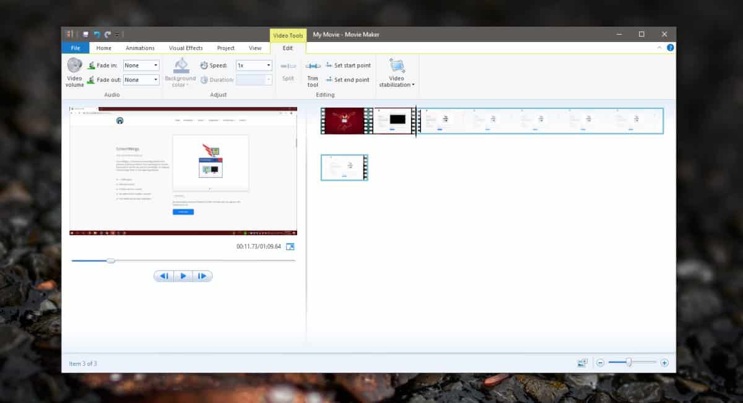The image size is (743, 403).
Task: Collapse the ribbon with the chevron
Action: pyautogui.click(x=660, y=48)
